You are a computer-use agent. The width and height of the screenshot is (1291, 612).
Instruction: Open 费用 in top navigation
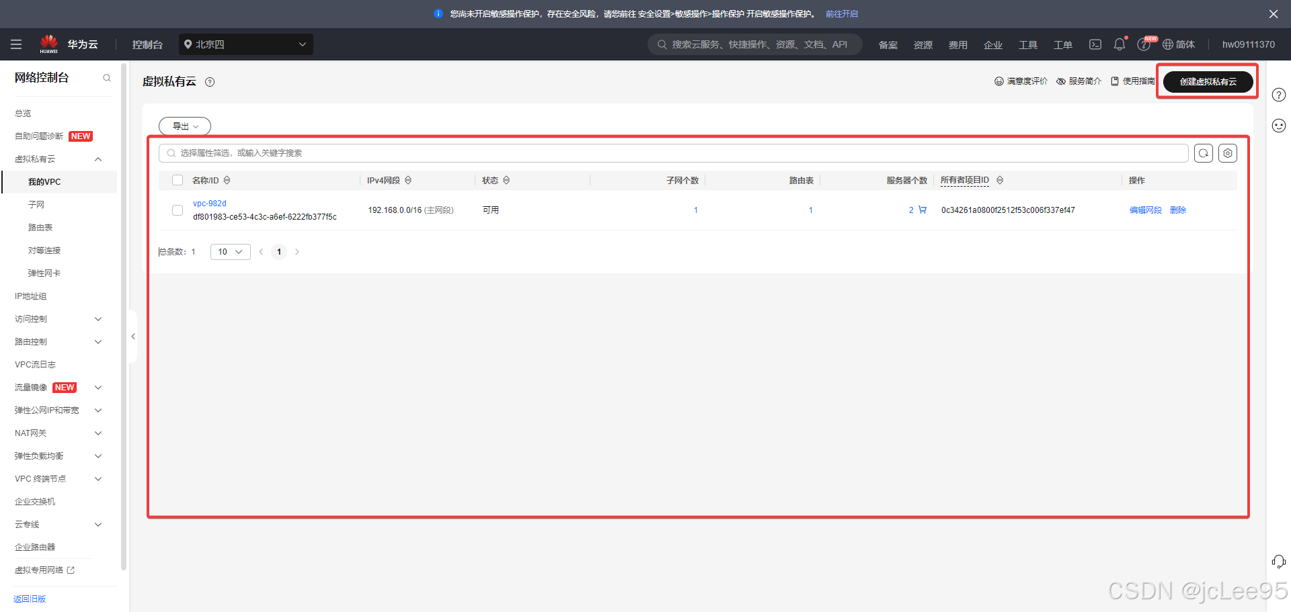[958, 45]
